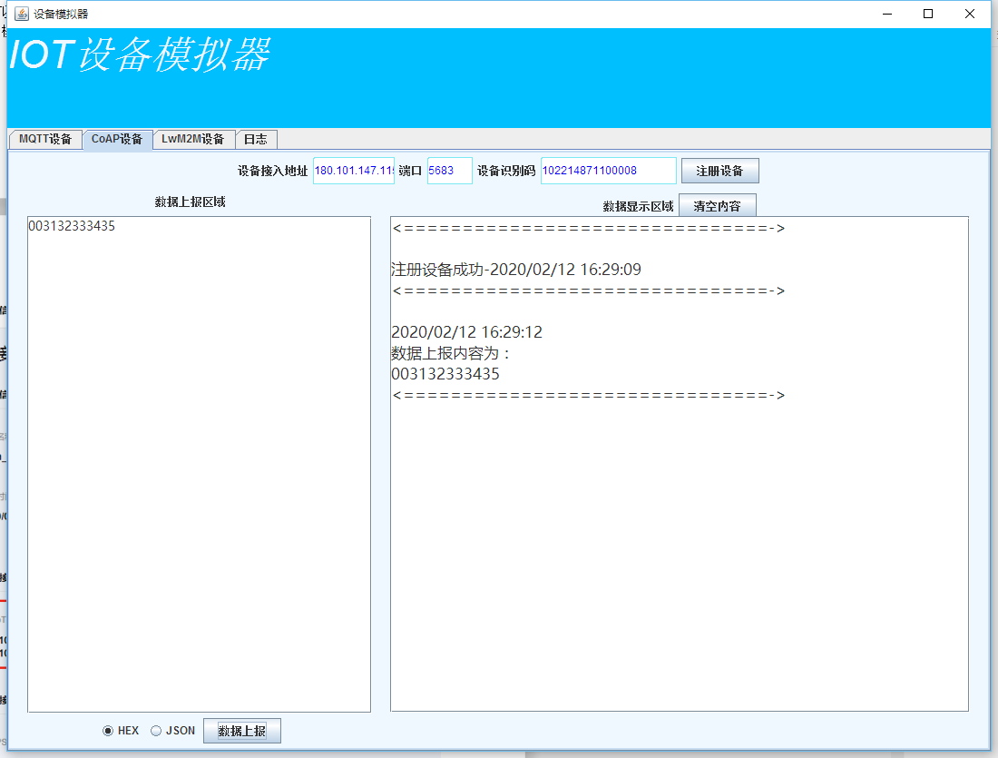This screenshot has height=758, width=998.
Task: Submit data with 数据上报 button
Action: (242, 731)
